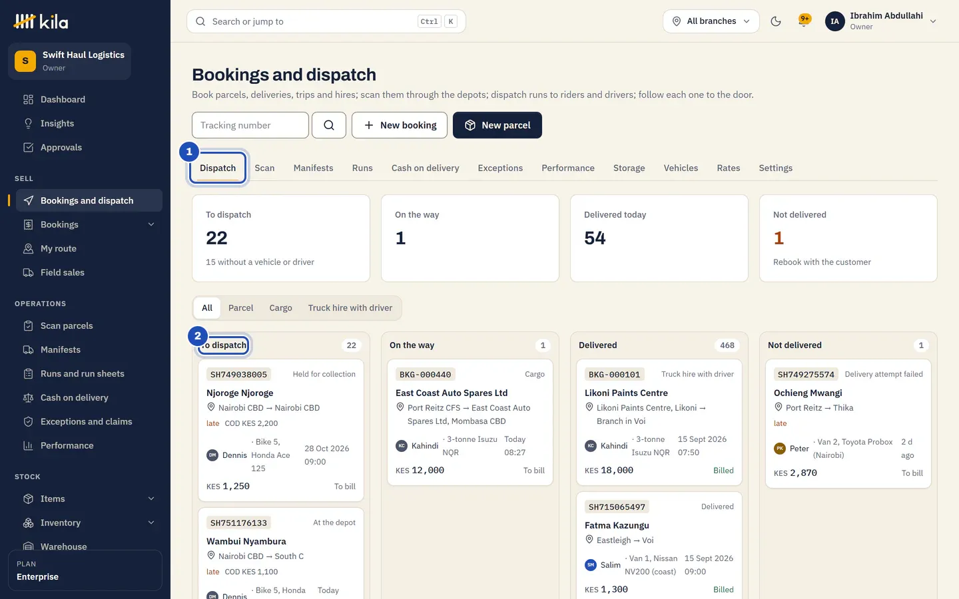Image resolution: width=959 pixels, height=599 pixels.
Task: Open the All branches dropdown
Action: (711, 21)
